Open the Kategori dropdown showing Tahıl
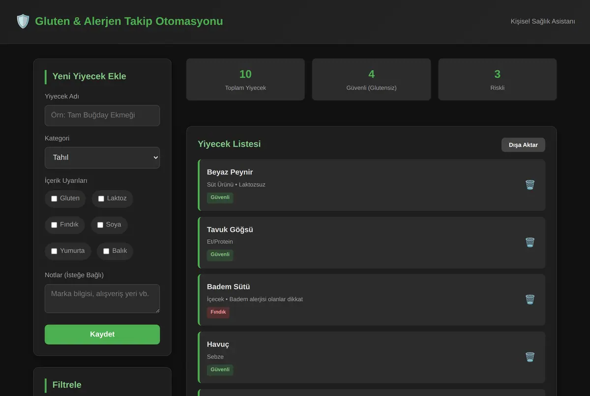The width and height of the screenshot is (590, 396). (x=102, y=158)
